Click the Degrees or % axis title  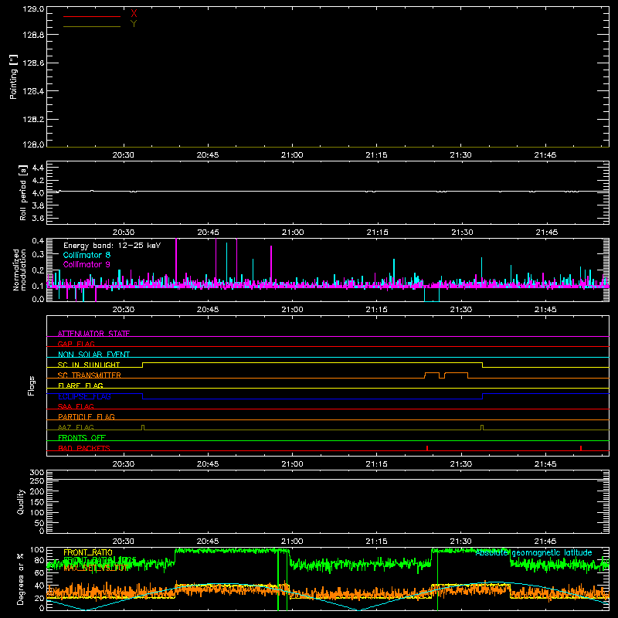click(21, 579)
